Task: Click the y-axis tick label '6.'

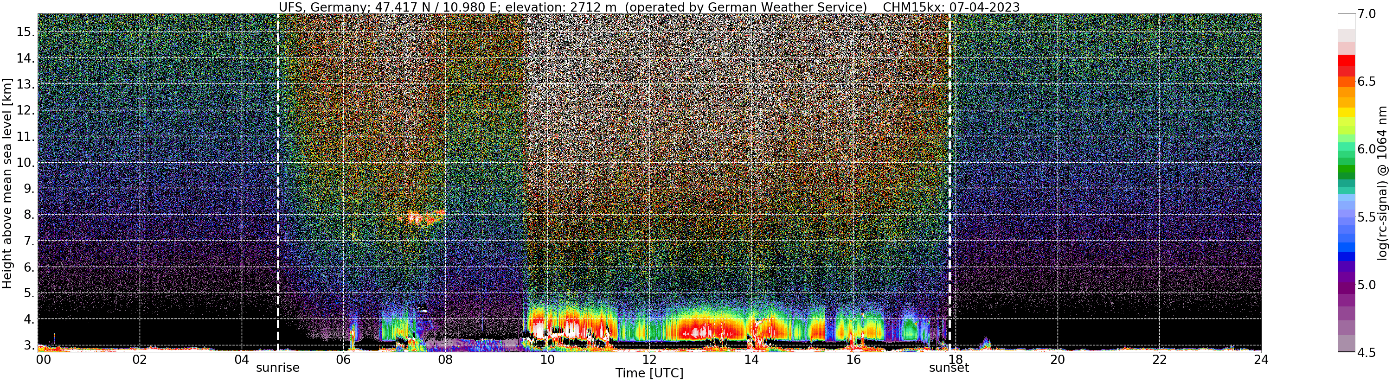Action: [29, 267]
